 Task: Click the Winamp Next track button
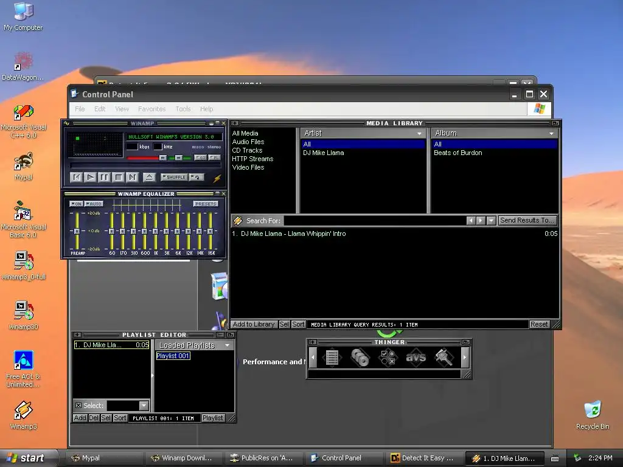(x=132, y=177)
